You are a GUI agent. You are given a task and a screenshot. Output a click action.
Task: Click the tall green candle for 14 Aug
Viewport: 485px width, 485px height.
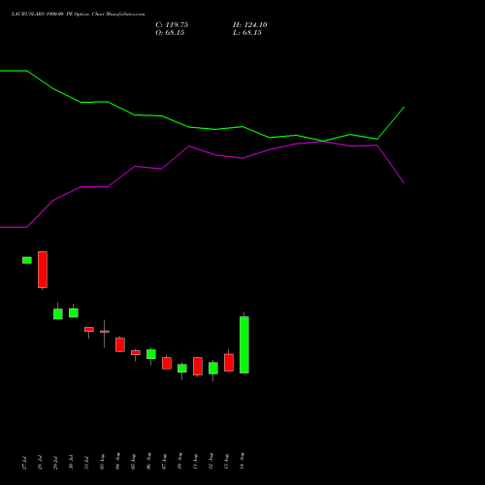244,344
